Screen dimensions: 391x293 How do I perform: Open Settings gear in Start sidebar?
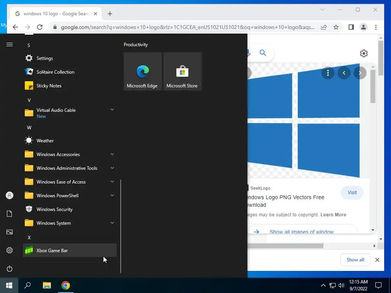pyautogui.click(x=10, y=250)
